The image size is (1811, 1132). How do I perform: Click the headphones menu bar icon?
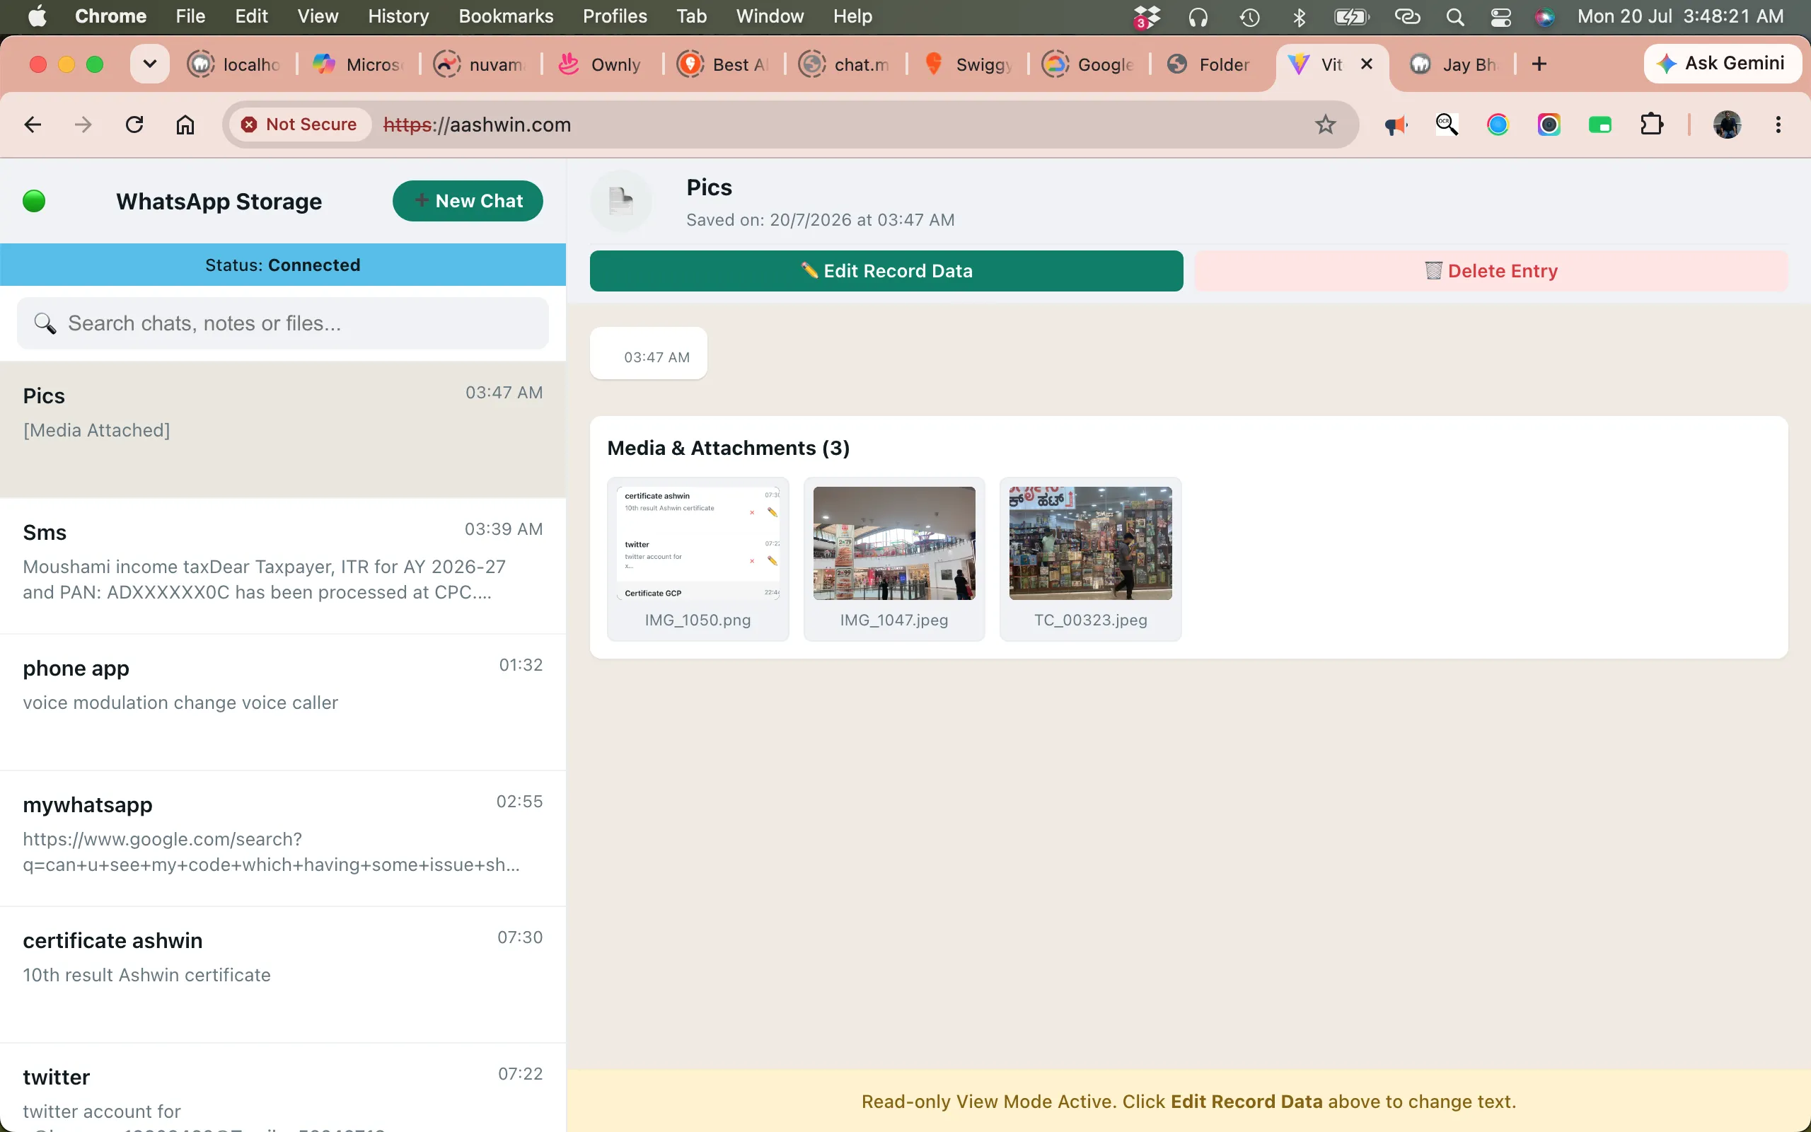click(x=1198, y=16)
